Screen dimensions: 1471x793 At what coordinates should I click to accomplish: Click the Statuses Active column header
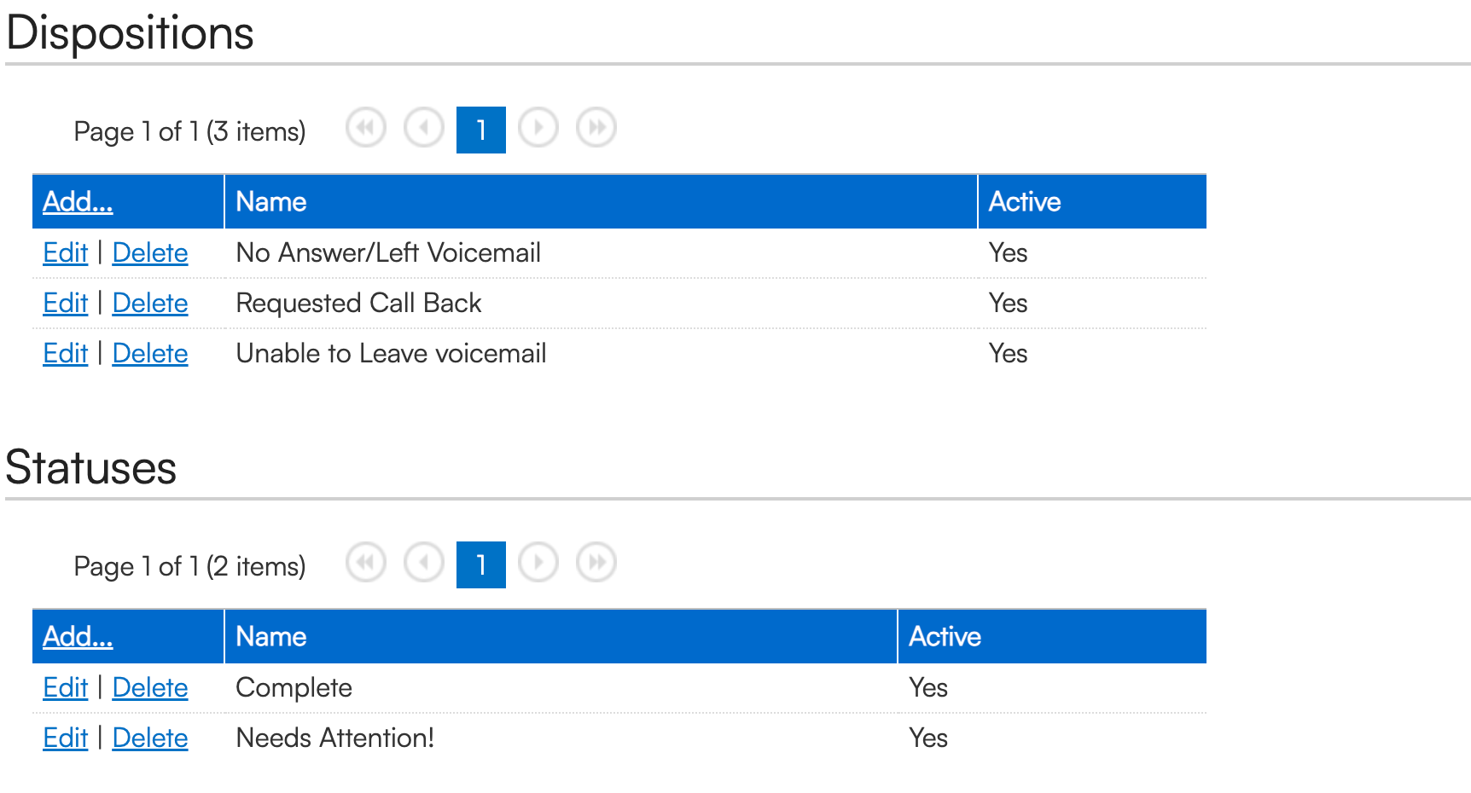click(945, 637)
